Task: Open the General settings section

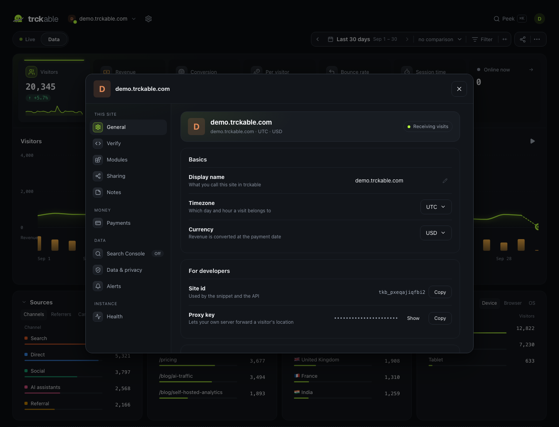Action: coord(128,127)
